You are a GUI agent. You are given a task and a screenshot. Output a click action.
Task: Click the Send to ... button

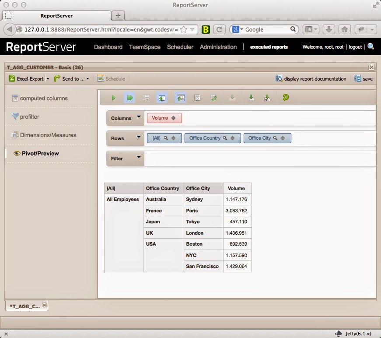coord(69,78)
